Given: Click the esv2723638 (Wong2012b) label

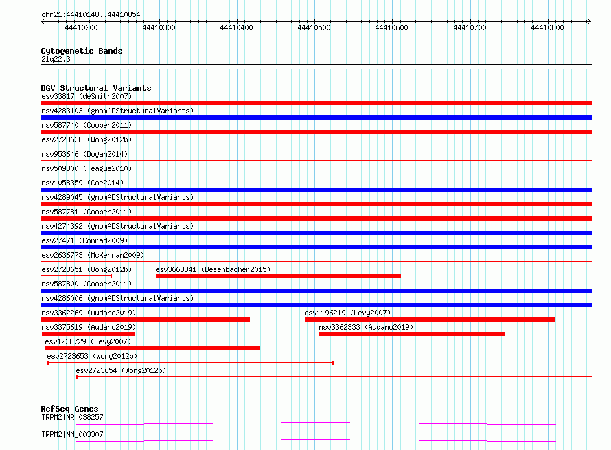Looking at the screenshot, I should [x=87, y=139].
